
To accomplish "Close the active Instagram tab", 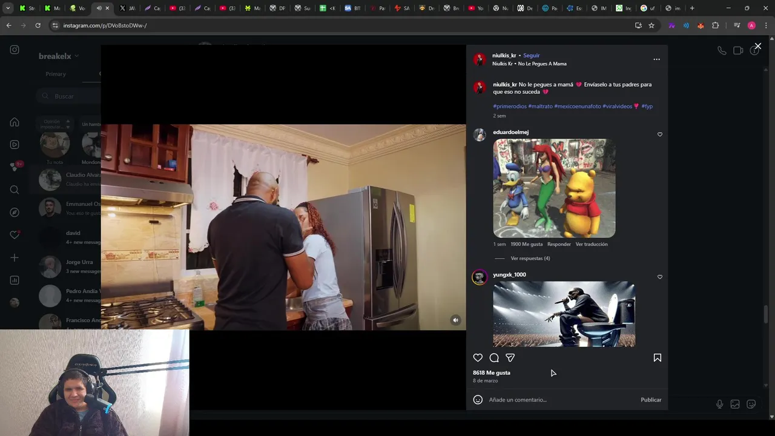I will [107, 8].
